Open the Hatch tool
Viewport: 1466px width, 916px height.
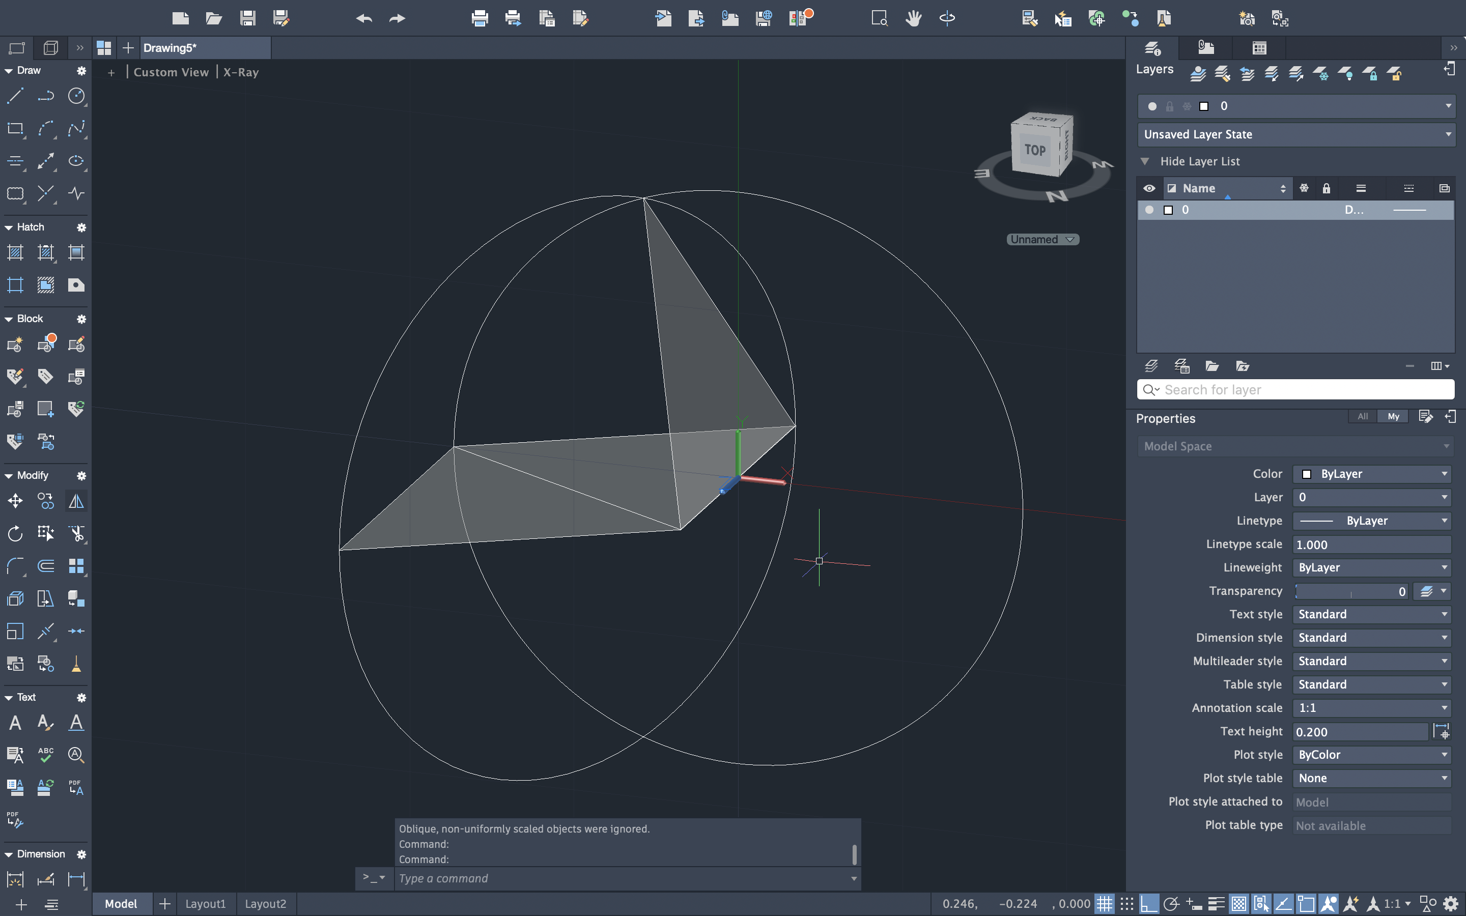pos(15,252)
